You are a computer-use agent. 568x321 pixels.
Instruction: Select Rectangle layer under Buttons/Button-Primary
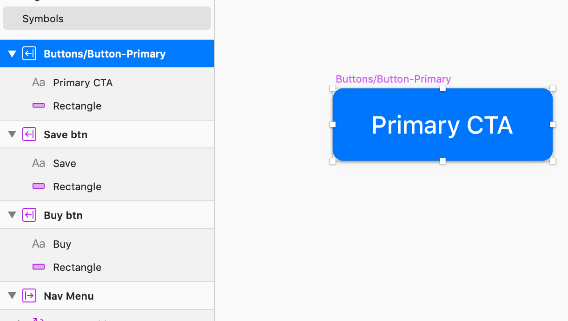(77, 106)
